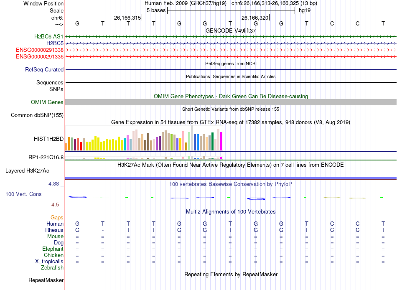The width and height of the screenshot is (397, 290).
Task: Open the H2BC5 gene label
Action: coord(55,43)
